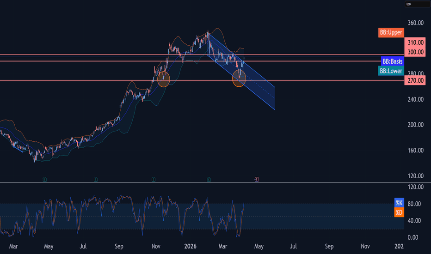
Task: Select the BB:Upper indicator label
Action: (x=391, y=32)
